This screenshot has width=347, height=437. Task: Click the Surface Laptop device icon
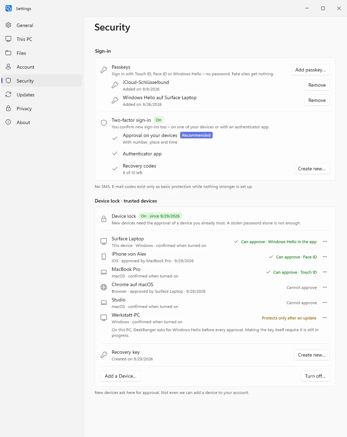pyautogui.click(x=104, y=241)
